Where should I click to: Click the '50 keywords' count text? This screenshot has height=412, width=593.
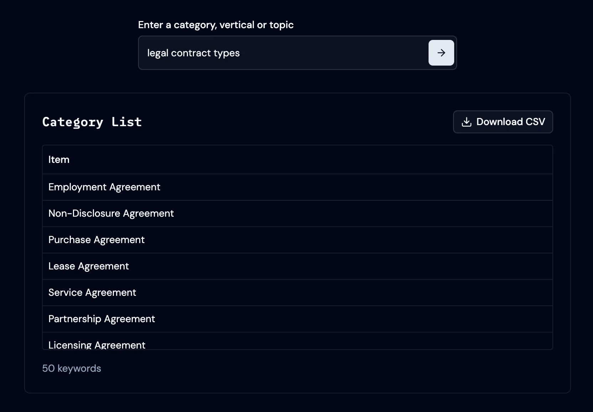(72, 369)
